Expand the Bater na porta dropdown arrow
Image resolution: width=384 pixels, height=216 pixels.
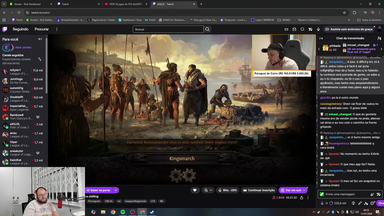115,190
